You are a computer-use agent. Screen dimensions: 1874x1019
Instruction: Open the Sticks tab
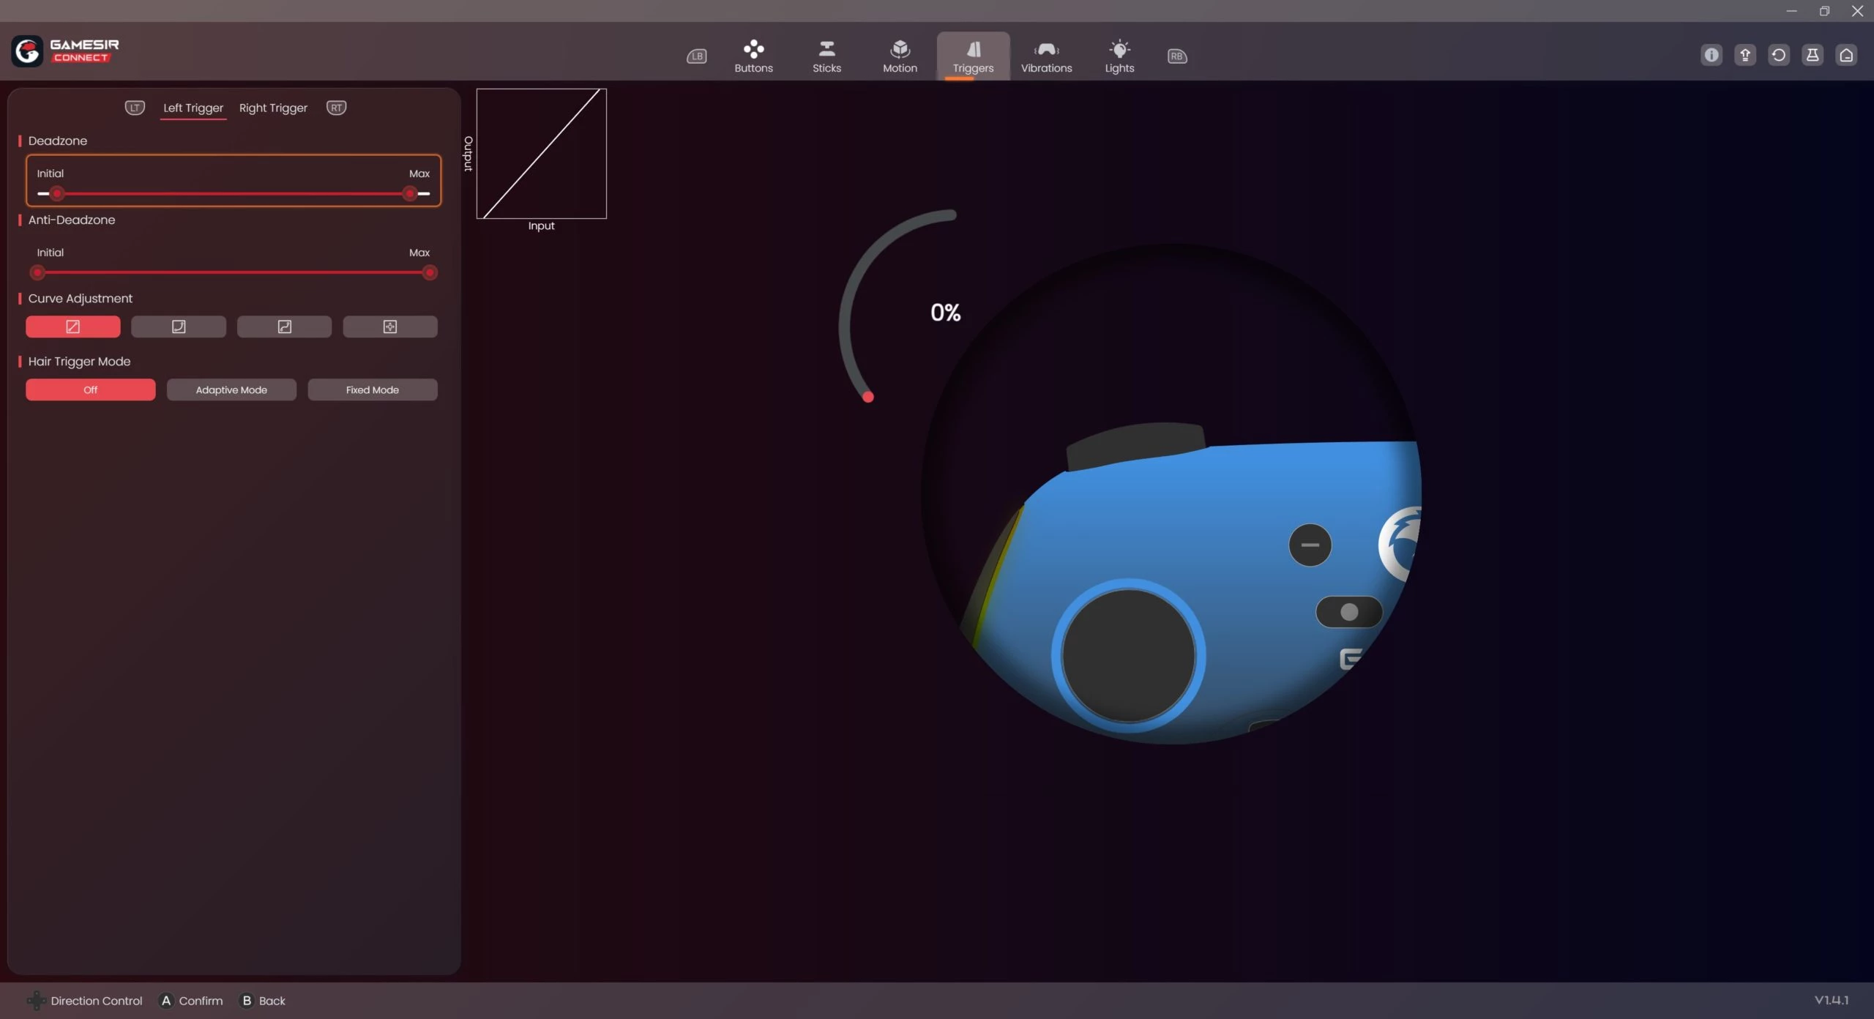[x=826, y=56]
